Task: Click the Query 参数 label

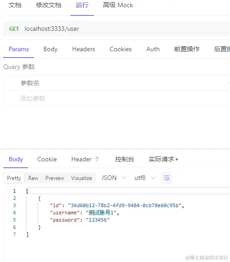Action: (x=19, y=67)
